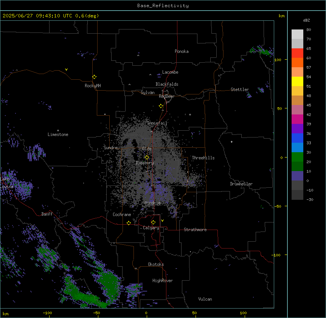Click the yellow radar marker near Olds
326x318 pixels.
click(x=147, y=157)
